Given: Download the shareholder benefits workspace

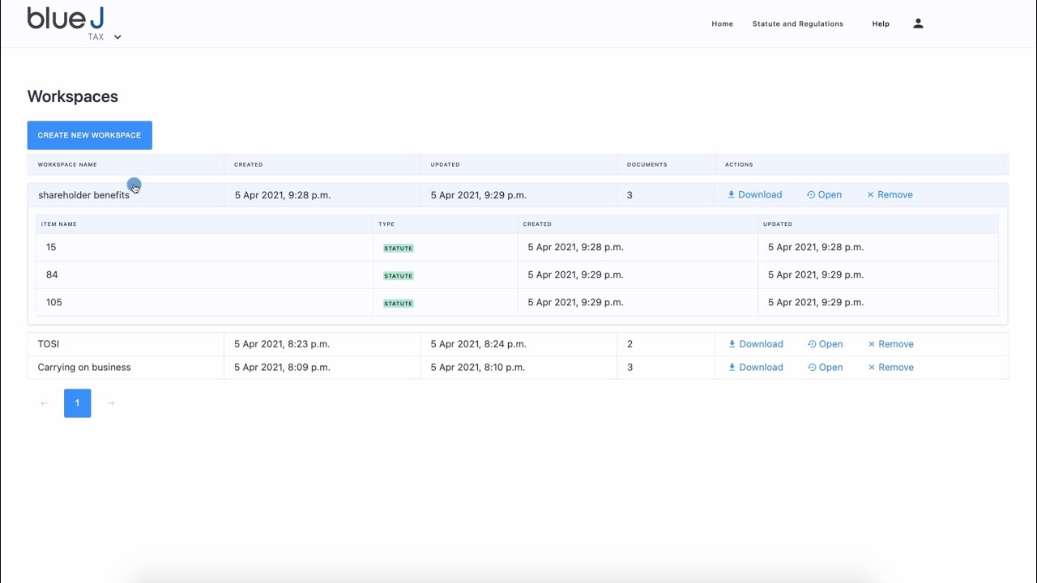Looking at the screenshot, I should tap(754, 194).
